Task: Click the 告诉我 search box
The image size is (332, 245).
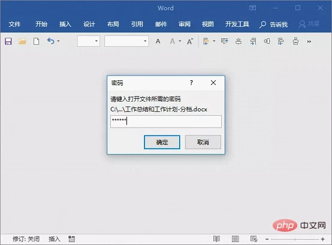Action: tap(273, 25)
